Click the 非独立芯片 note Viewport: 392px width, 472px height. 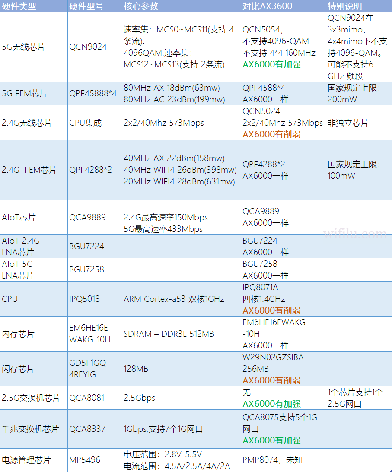[x=359, y=123]
